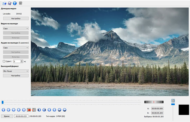Click Настройка button under Mkv Muxer
The image size is (190, 122).
click(16, 75)
